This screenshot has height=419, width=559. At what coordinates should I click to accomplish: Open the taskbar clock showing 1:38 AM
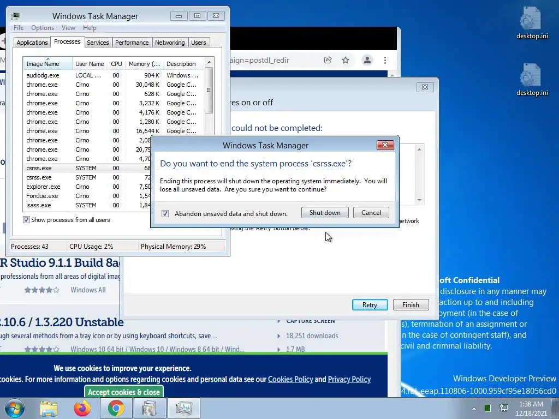(x=531, y=408)
